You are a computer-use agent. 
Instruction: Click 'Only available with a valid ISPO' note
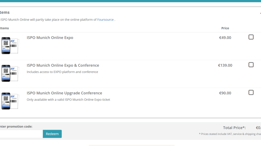pos(68,100)
